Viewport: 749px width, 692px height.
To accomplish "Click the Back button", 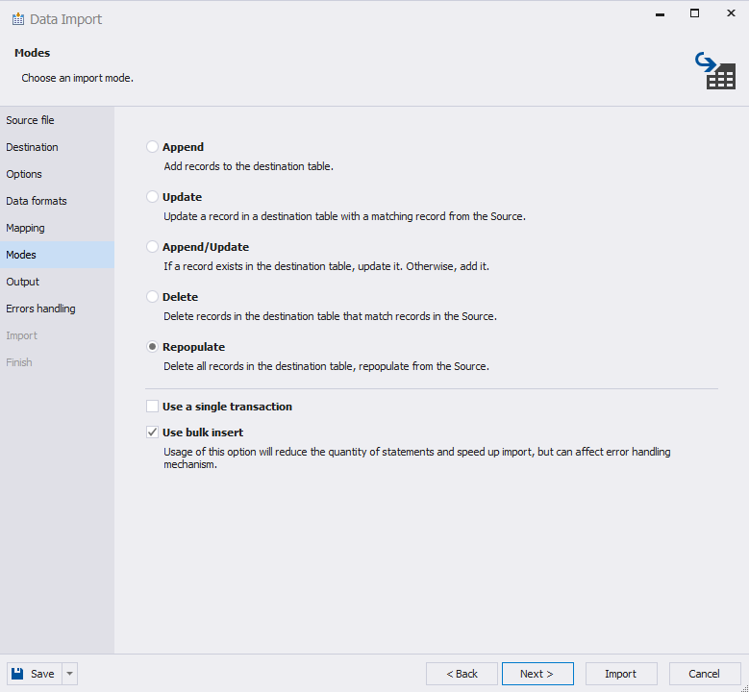I will 462,674.
